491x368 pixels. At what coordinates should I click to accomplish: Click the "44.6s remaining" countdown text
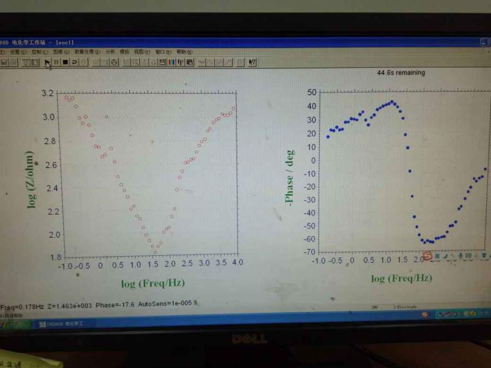(x=401, y=73)
